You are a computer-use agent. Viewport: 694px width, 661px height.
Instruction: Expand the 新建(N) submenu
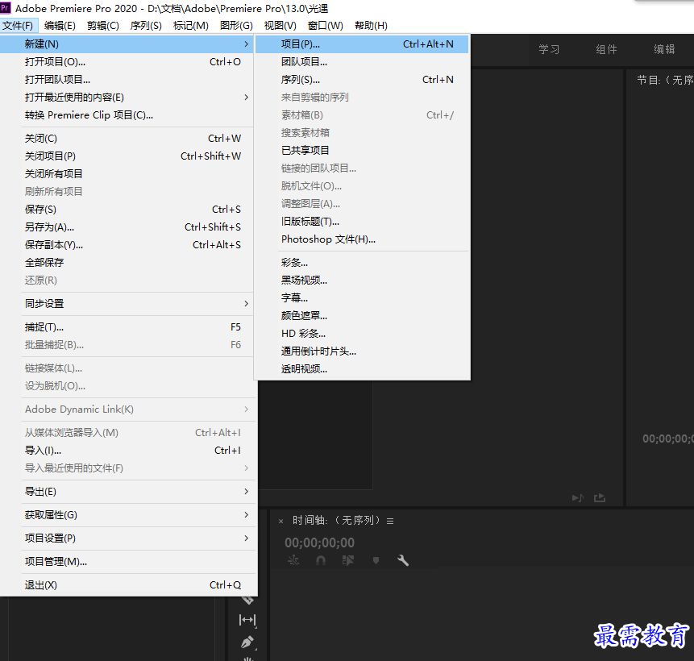(127, 44)
